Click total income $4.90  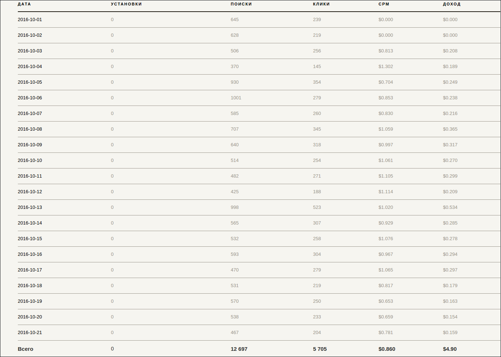pyautogui.click(x=450, y=349)
